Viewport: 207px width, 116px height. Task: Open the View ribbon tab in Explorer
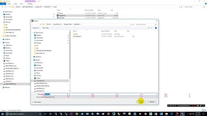[x=21, y=4]
